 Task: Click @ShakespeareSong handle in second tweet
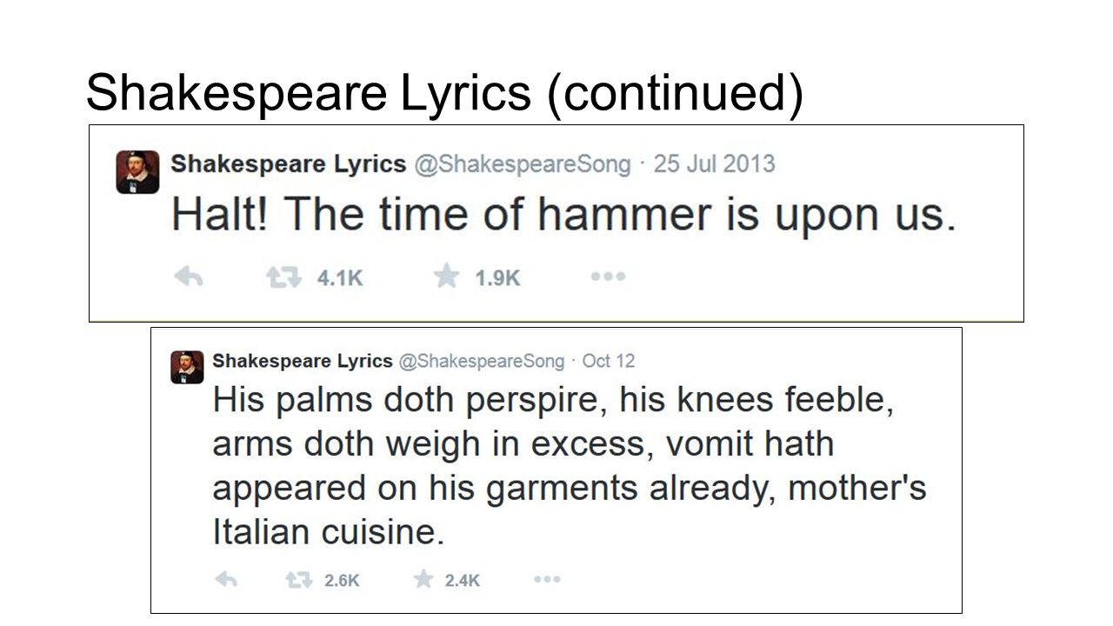481,361
